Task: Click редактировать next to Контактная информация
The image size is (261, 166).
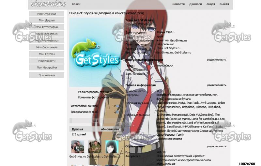Action: [x=217, y=60]
